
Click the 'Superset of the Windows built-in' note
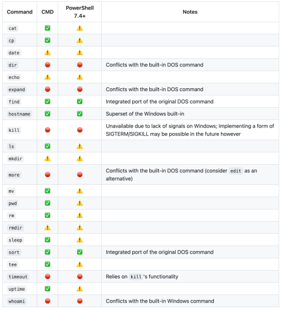(145, 114)
